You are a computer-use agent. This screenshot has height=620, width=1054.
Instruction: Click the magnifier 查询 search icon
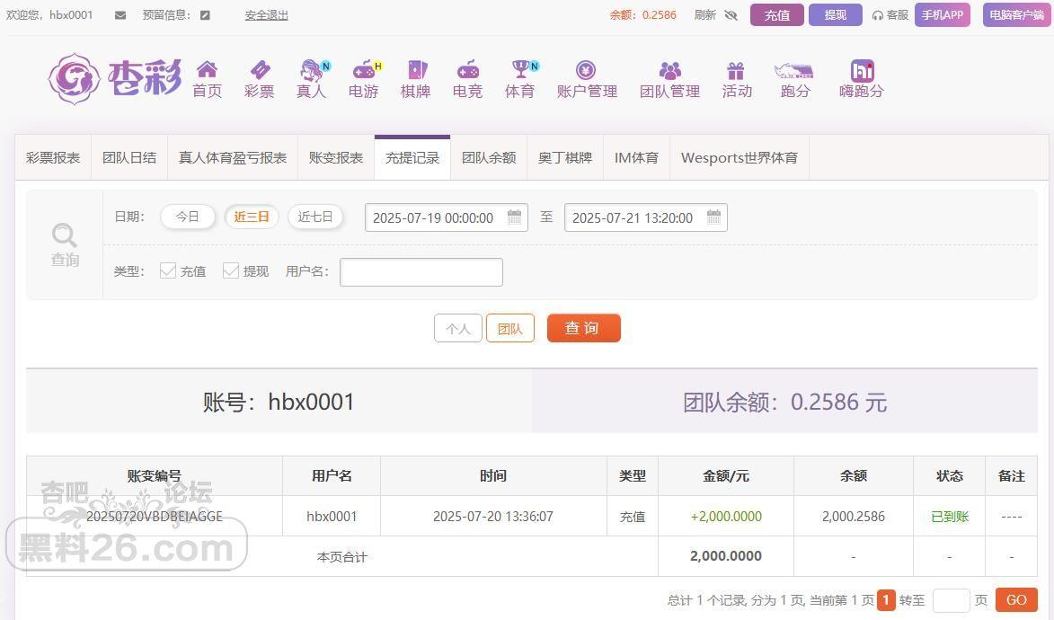coord(65,235)
